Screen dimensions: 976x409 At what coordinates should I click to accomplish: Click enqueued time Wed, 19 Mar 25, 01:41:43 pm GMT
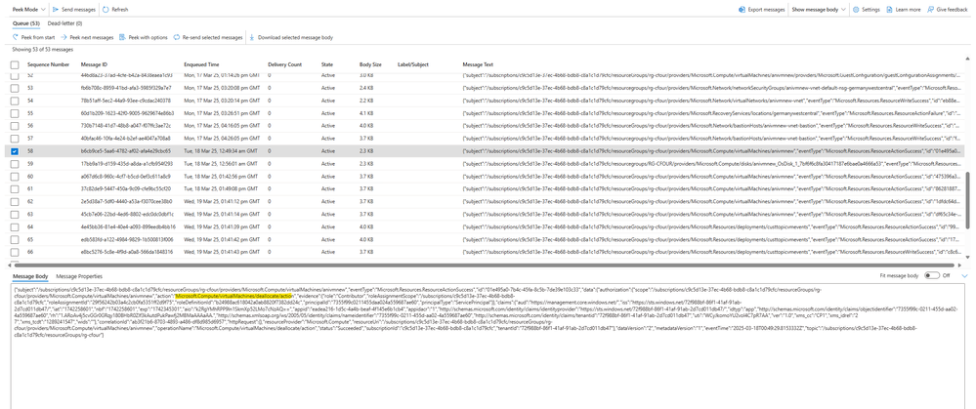[221, 252]
